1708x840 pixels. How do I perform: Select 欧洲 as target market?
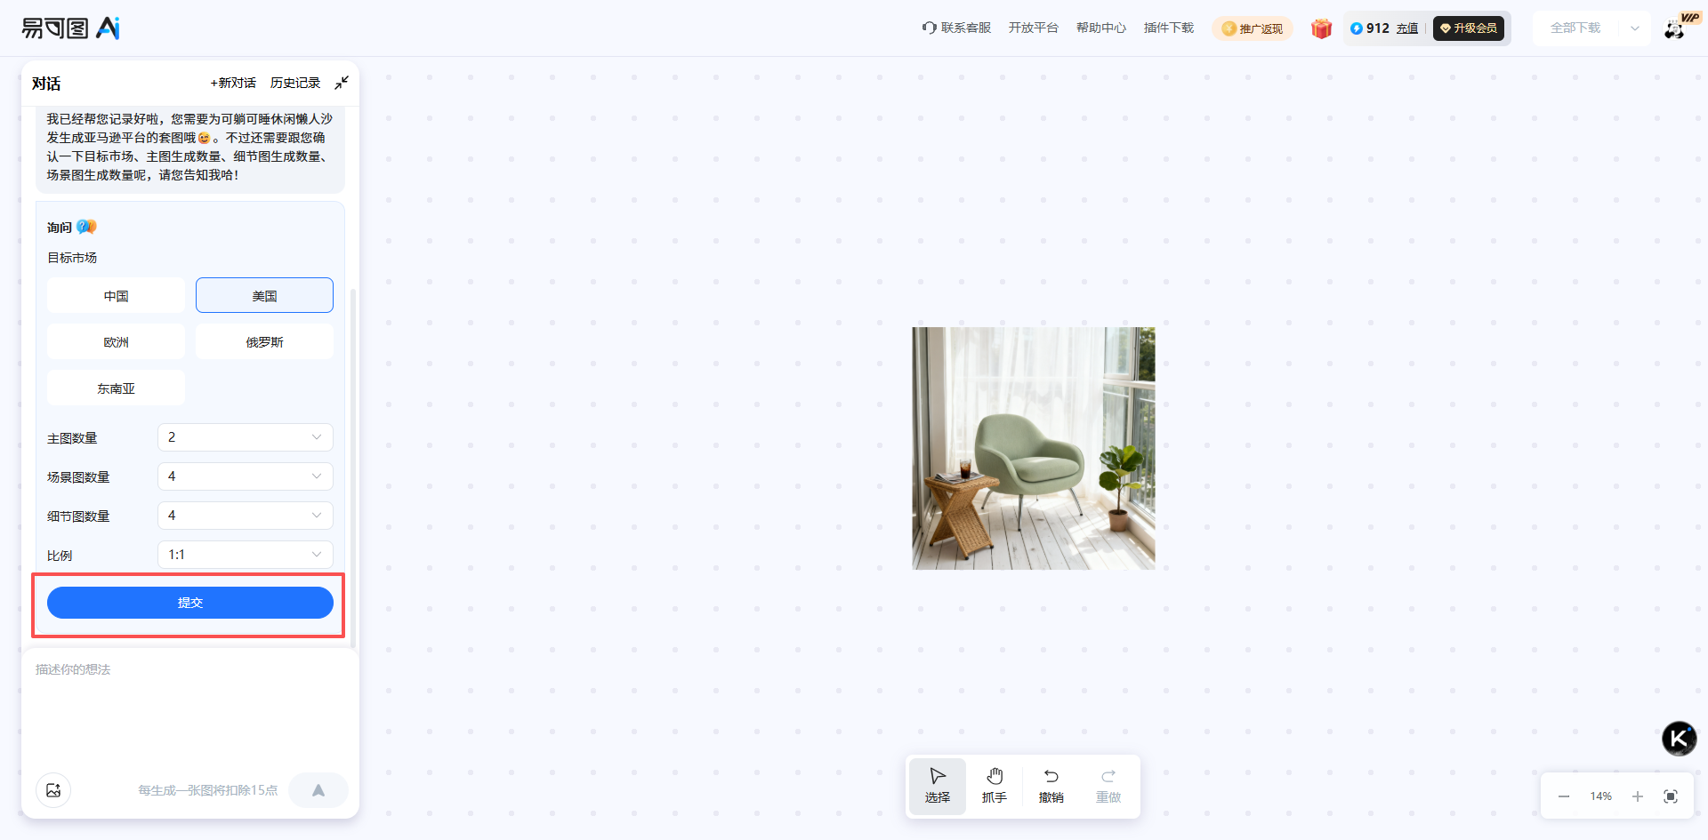click(x=117, y=341)
